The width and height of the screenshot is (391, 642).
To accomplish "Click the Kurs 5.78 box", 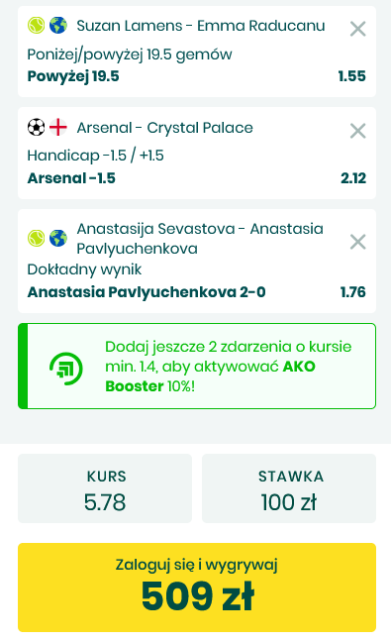I will [105, 488].
